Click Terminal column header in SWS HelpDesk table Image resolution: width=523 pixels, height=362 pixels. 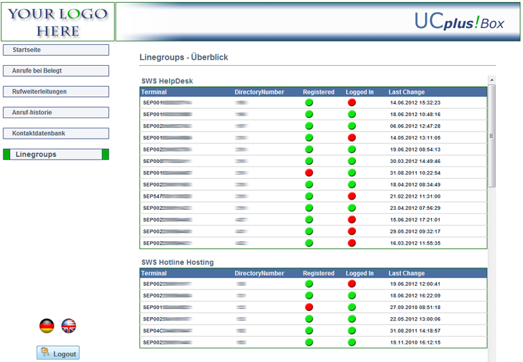click(x=154, y=92)
